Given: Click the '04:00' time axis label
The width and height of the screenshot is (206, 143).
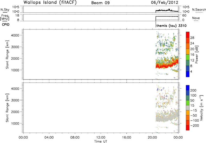Looking at the screenshot, I should point(49,138).
